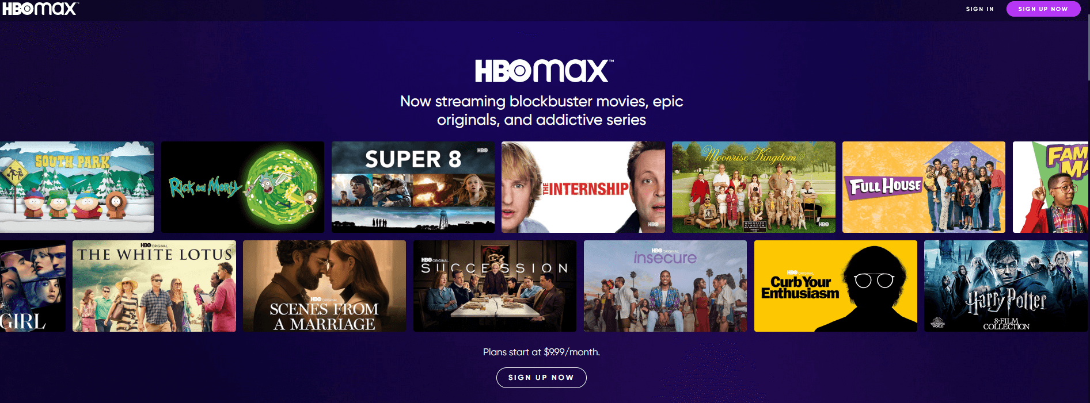Open Scenes From a Marriage tile

coord(324,286)
